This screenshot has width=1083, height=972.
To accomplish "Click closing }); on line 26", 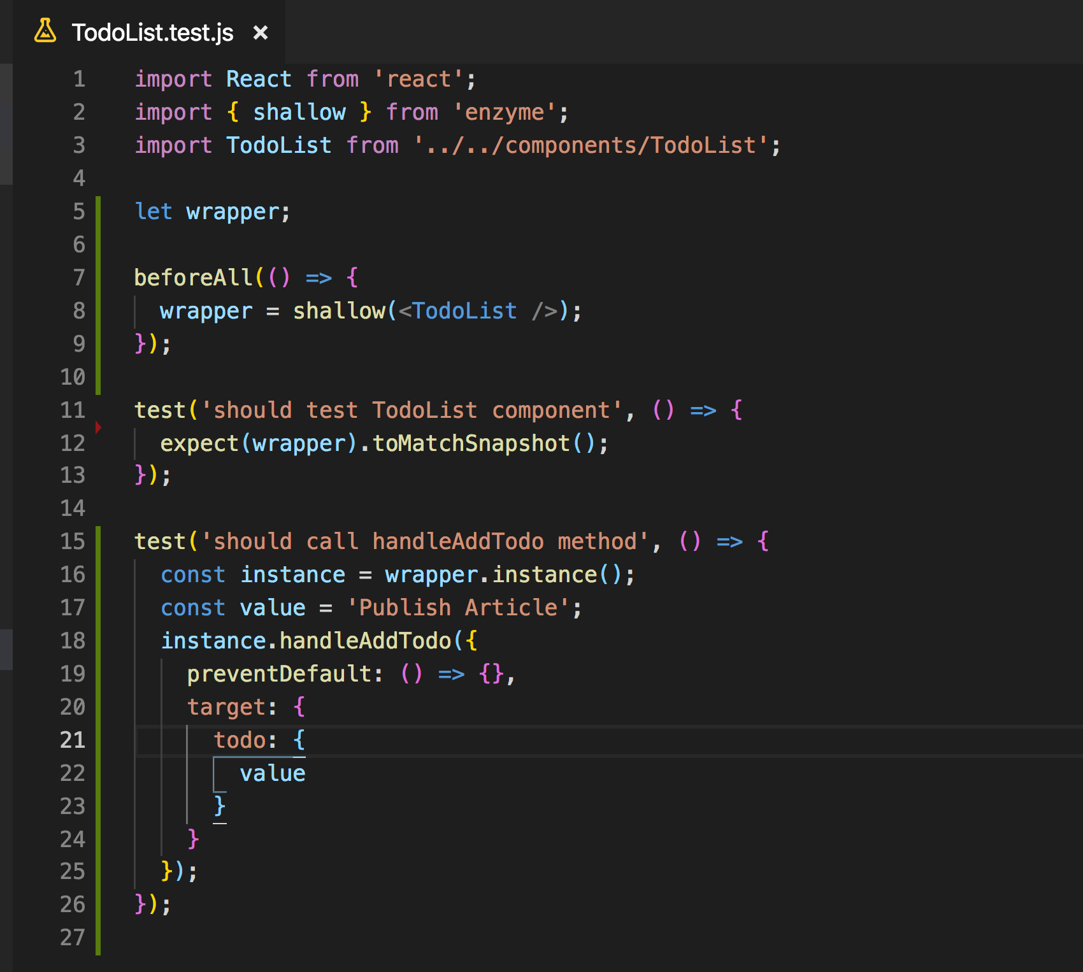I will click(153, 904).
